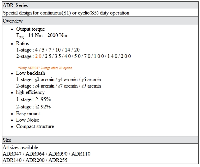The width and height of the screenshot is (200, 167).
Task: Click the 2-stage ratio value 200
Action: [x=126, y=56]
